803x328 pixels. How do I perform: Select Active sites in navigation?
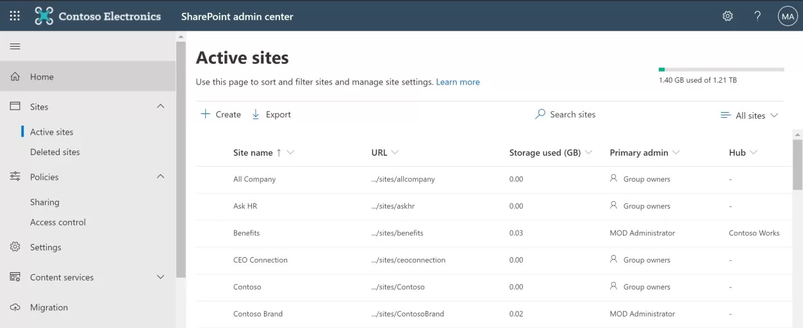coord(52,132)
